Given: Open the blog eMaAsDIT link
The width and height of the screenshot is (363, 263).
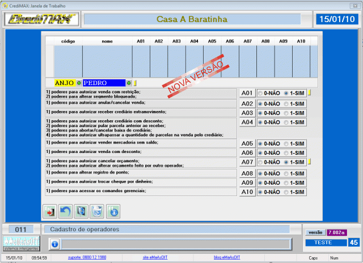Looking at the screenshot, I should pos(226,257).
